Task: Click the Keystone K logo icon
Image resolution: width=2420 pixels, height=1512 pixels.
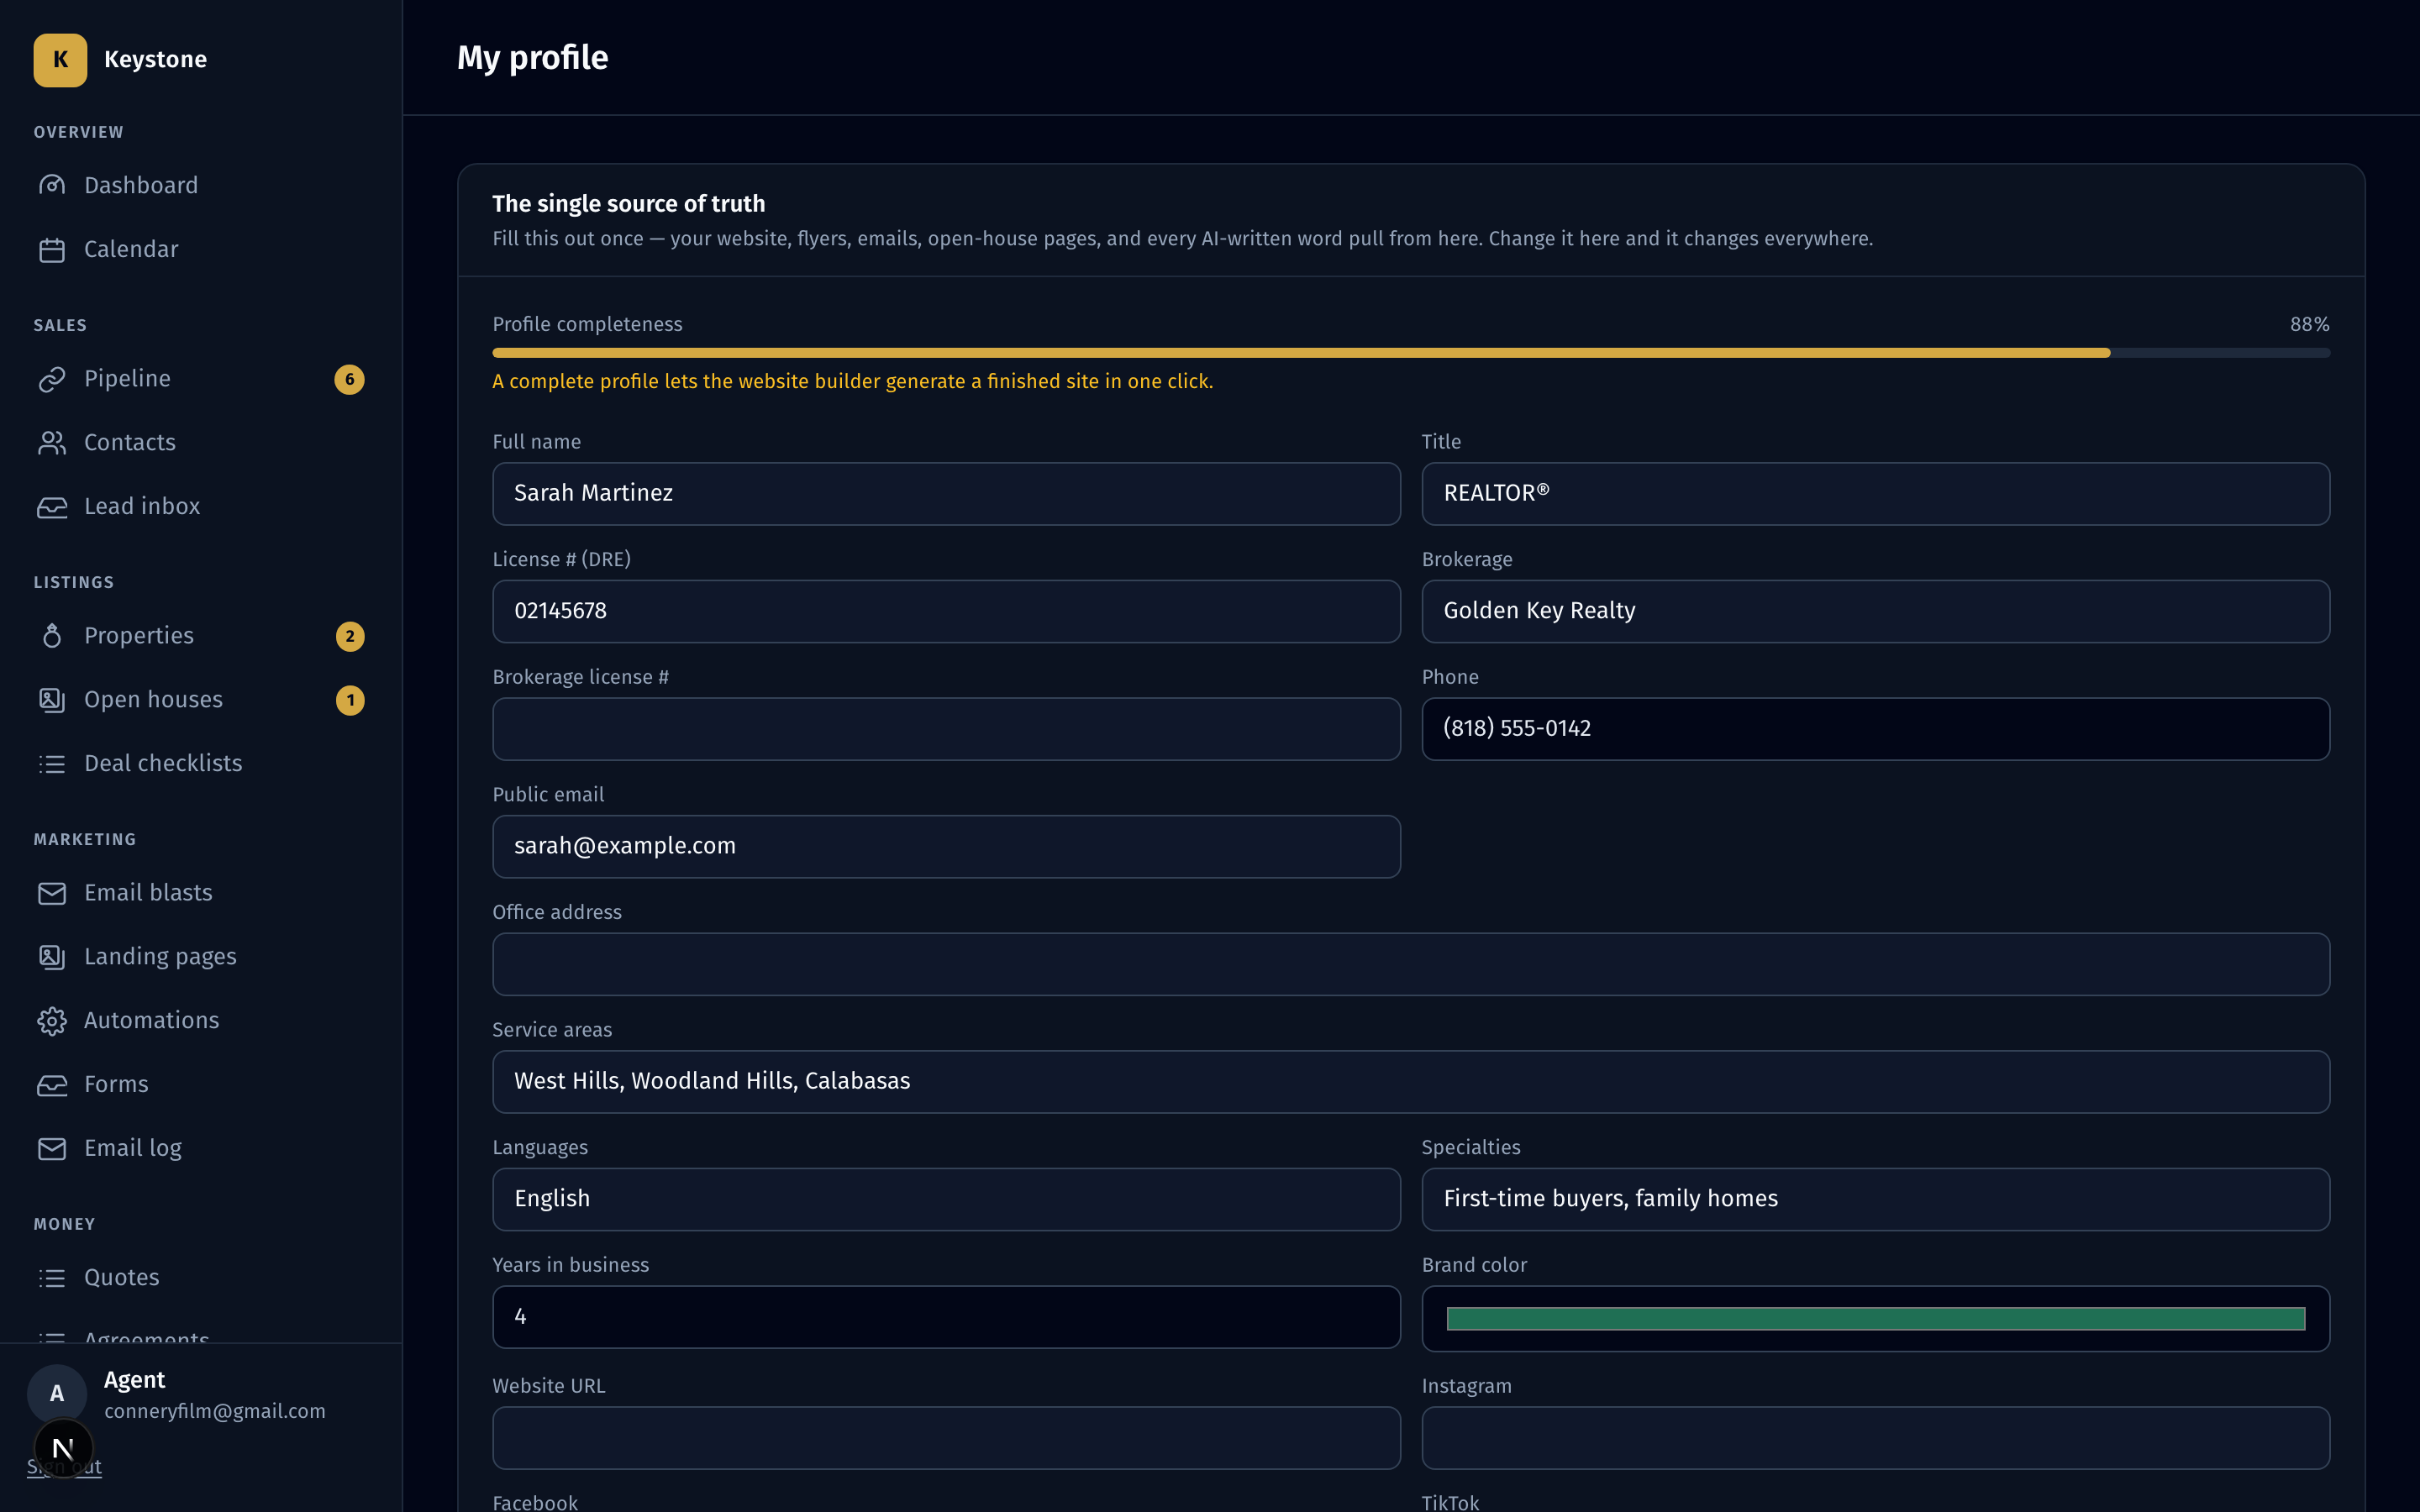Action: (x=60, y=60)
